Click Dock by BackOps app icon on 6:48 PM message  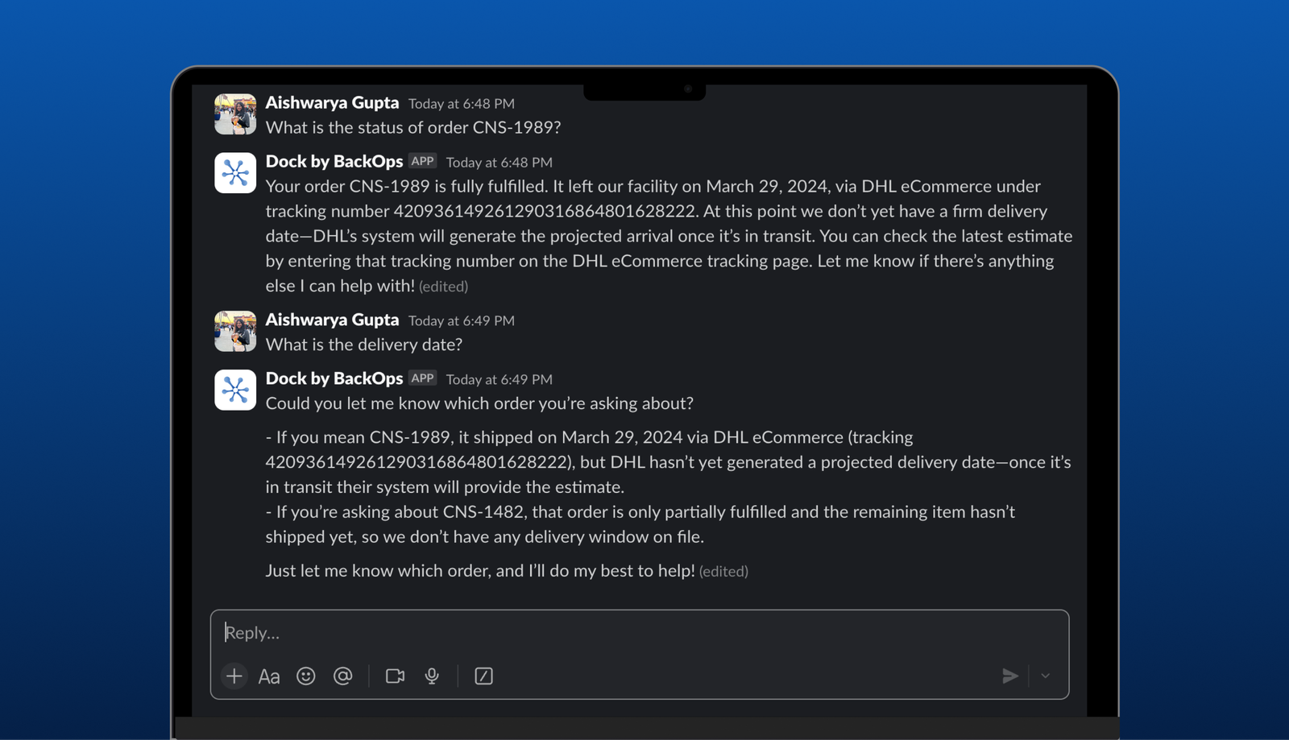[235, 172]
